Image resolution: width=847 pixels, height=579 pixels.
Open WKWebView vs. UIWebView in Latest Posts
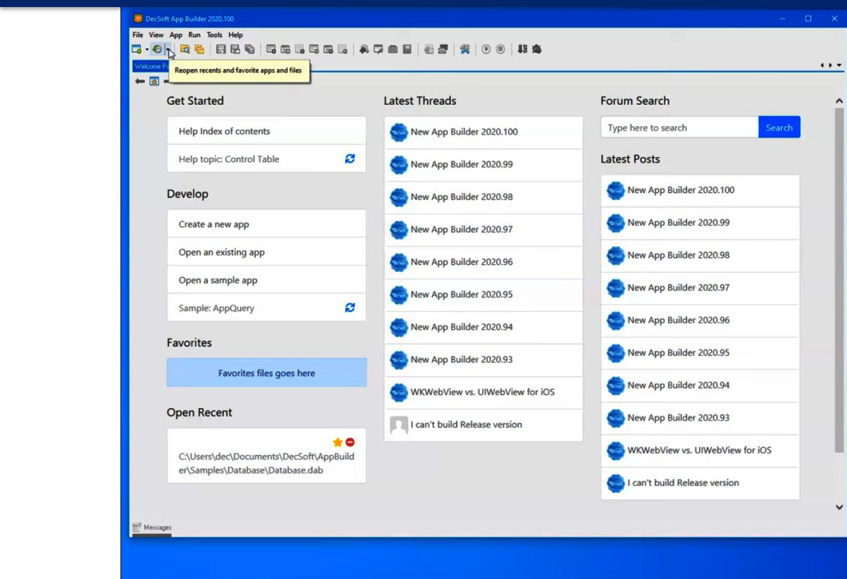[x=700, y=450]
